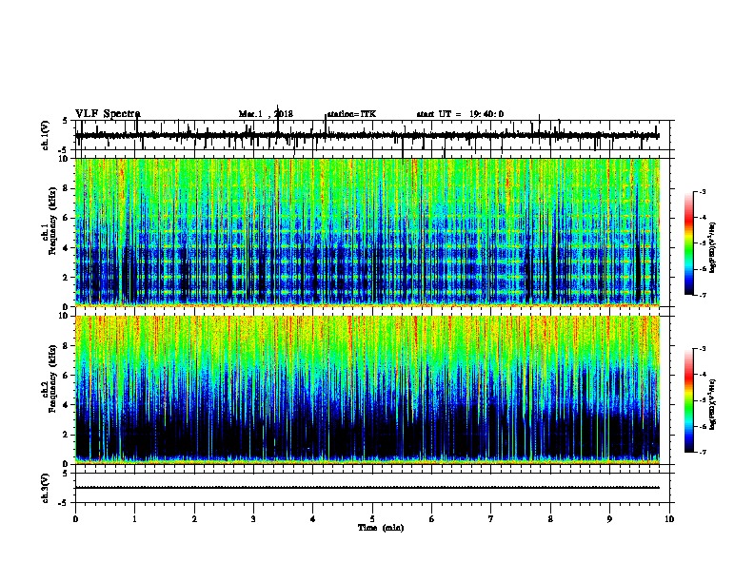The height and width of the screenshot is (582, 754).
Task: Click time axis tick label "1"
Action: 134,519
